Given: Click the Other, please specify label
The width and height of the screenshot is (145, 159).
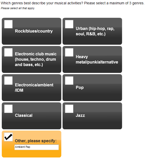Looking at the screenshot, I should pyautogui.click(x=36, y=141).
